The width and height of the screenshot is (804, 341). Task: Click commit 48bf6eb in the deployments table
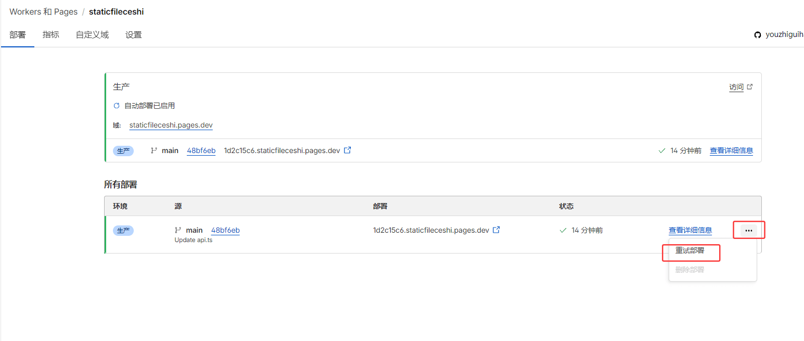225,230
